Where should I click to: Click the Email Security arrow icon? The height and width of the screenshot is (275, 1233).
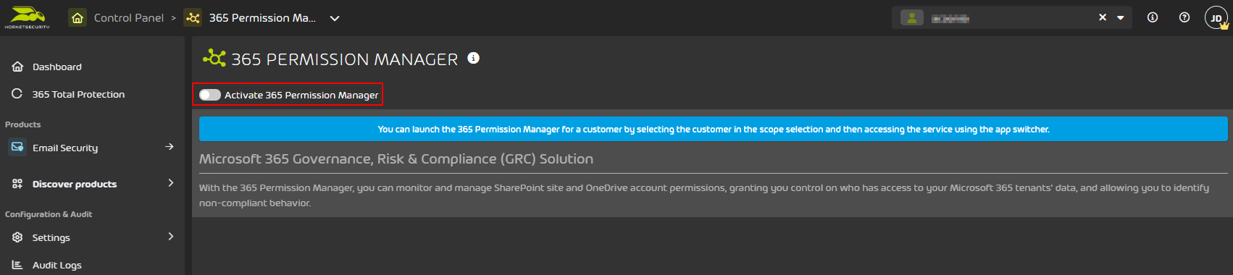170,147
